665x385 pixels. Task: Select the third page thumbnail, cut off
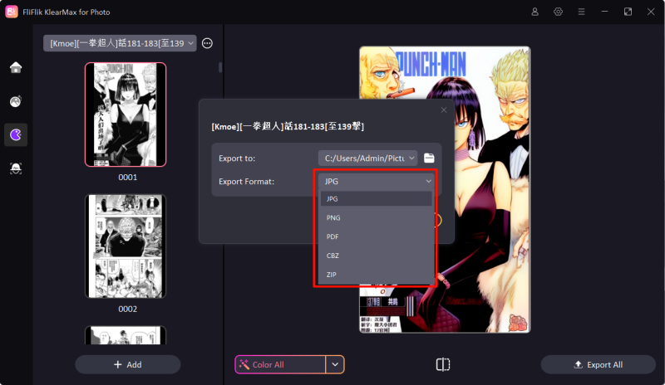pos(126,335)
